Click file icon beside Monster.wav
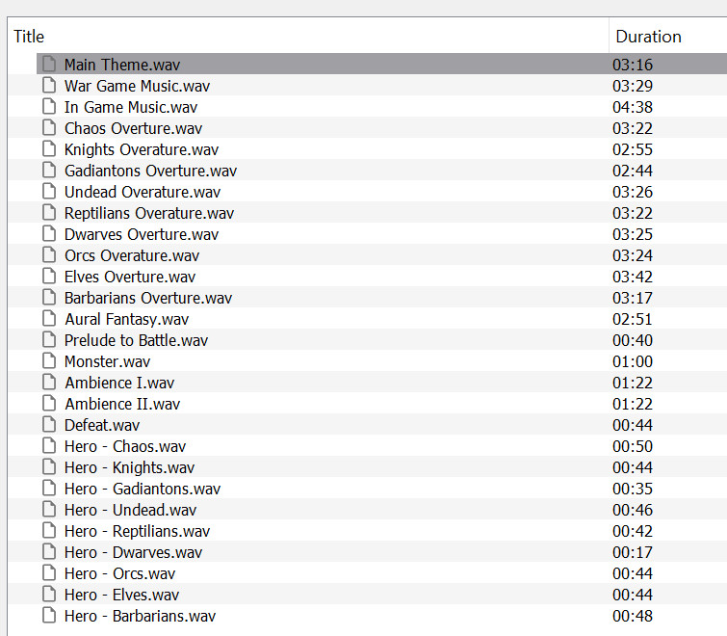The width and height of the screenshot is (727, 636). 49,361
